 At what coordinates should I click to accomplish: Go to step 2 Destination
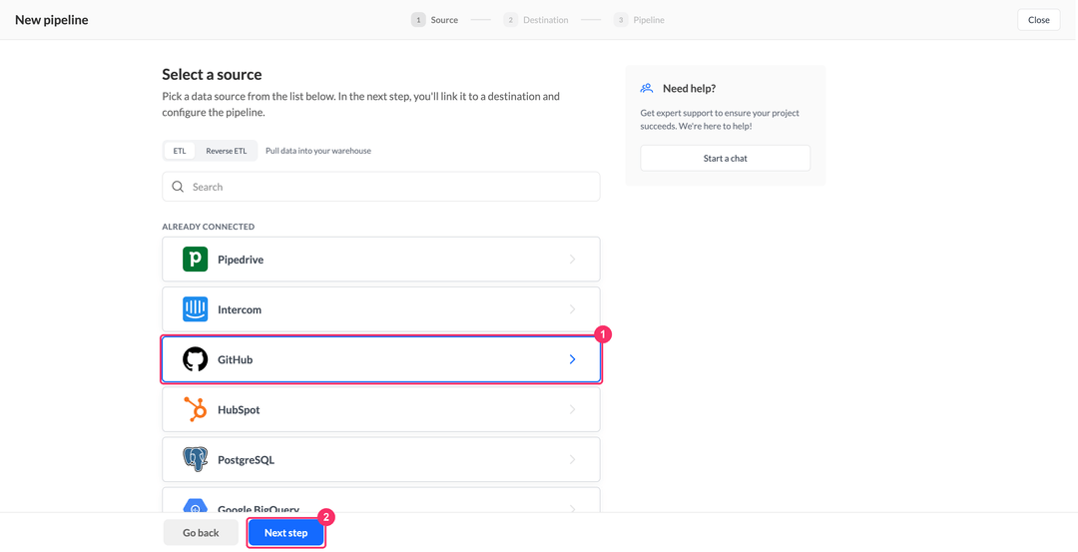click(x=536, y=20)
